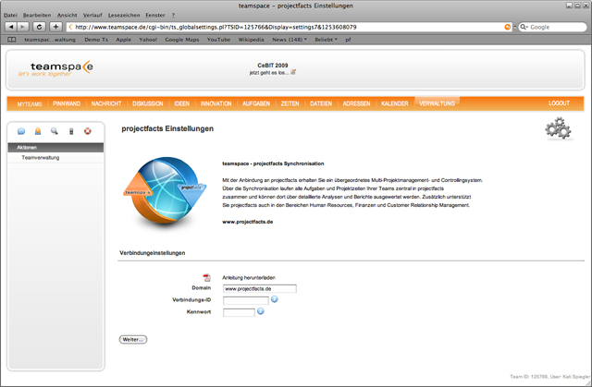592x387 pixels.
Task: Click the Aktionen sidebar header
Action: click(55, 148)
